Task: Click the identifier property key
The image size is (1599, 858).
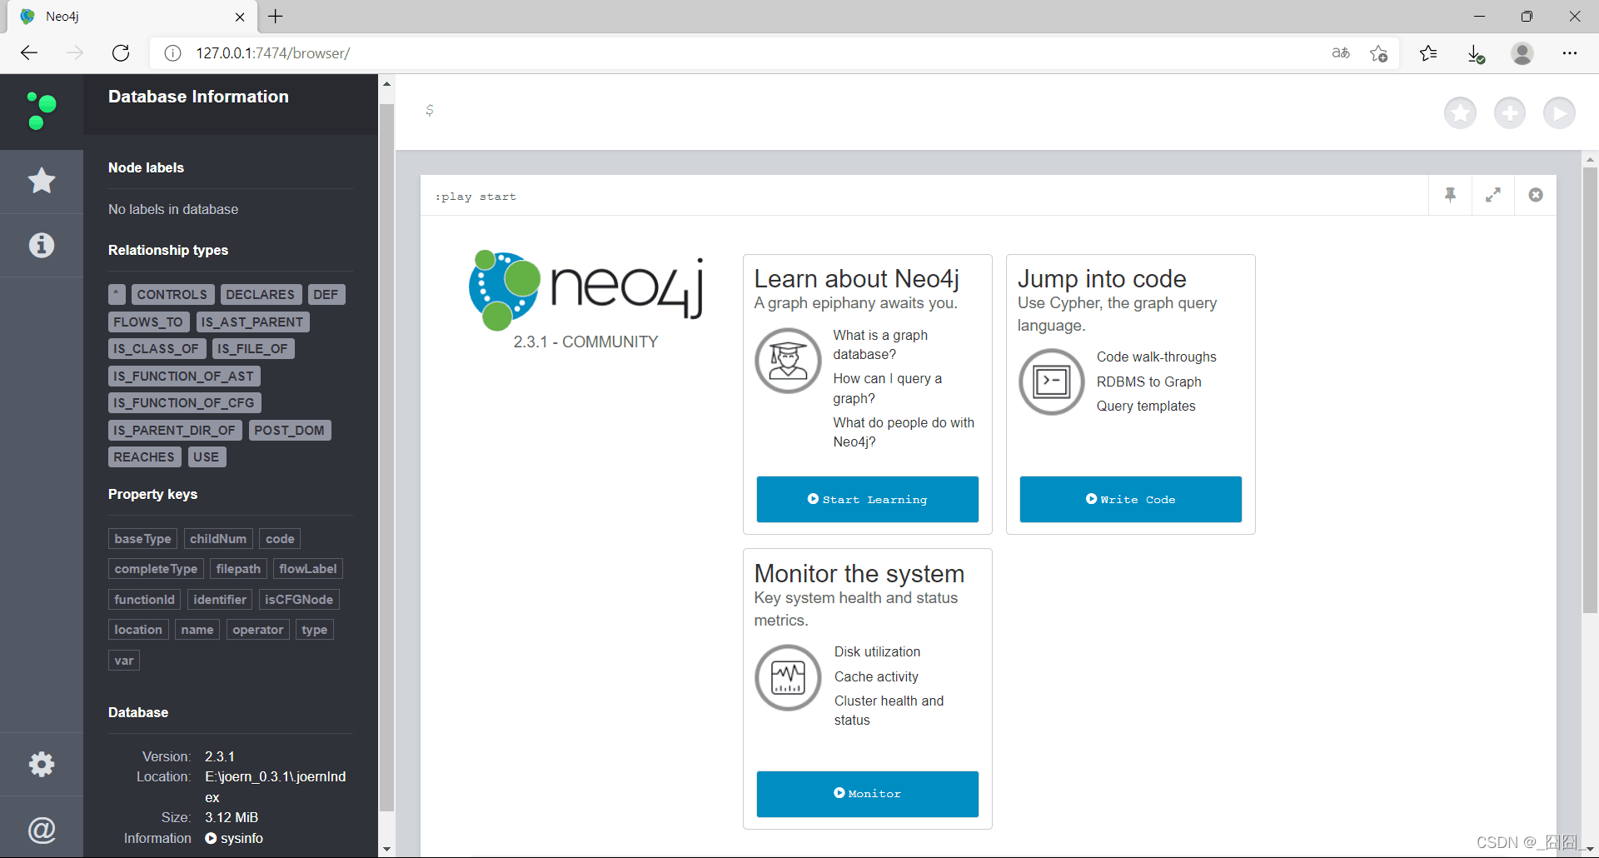Action: (220, 600)
